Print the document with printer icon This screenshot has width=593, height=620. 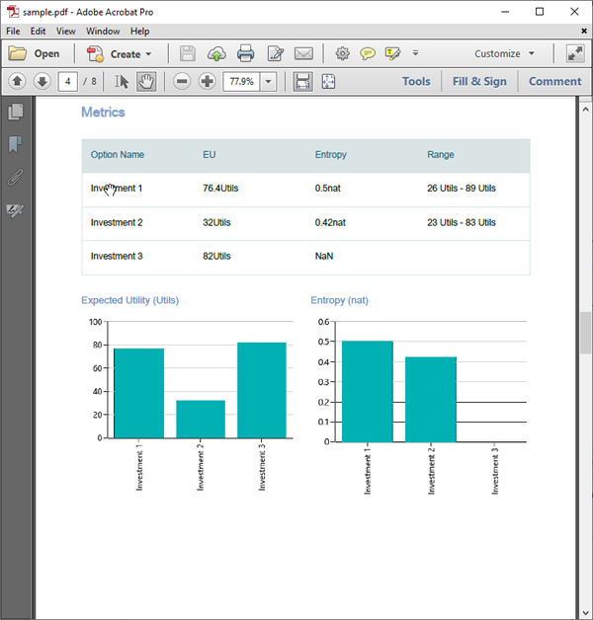click(x=246, y=53)
